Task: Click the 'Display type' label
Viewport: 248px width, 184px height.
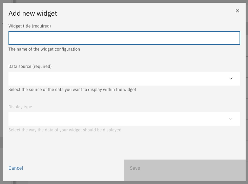Action: click(x=20, y=107)
